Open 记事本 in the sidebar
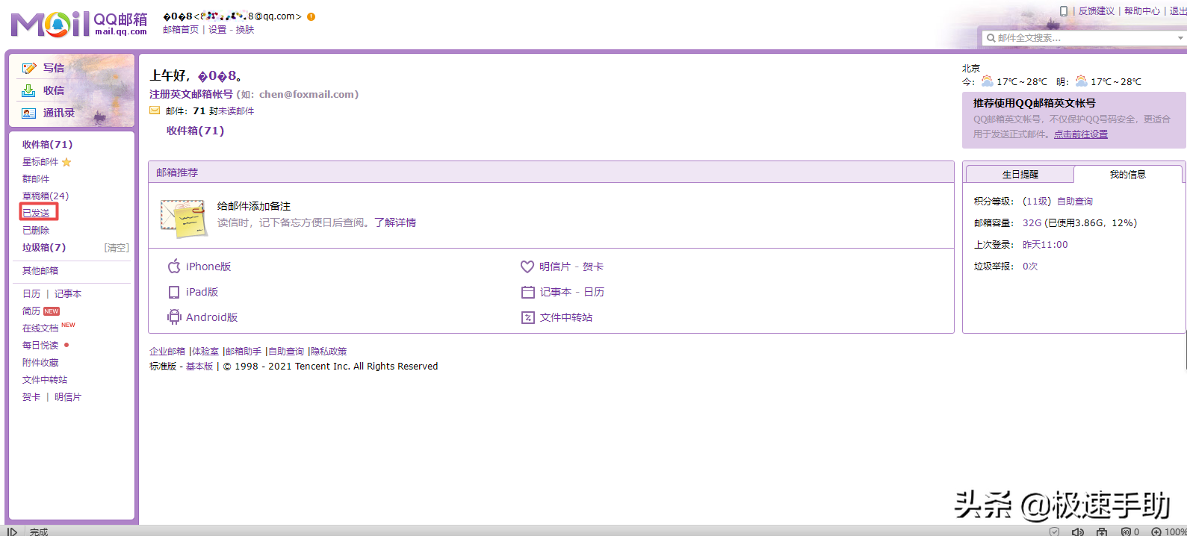1187x536 pixels. coord(68,293)
